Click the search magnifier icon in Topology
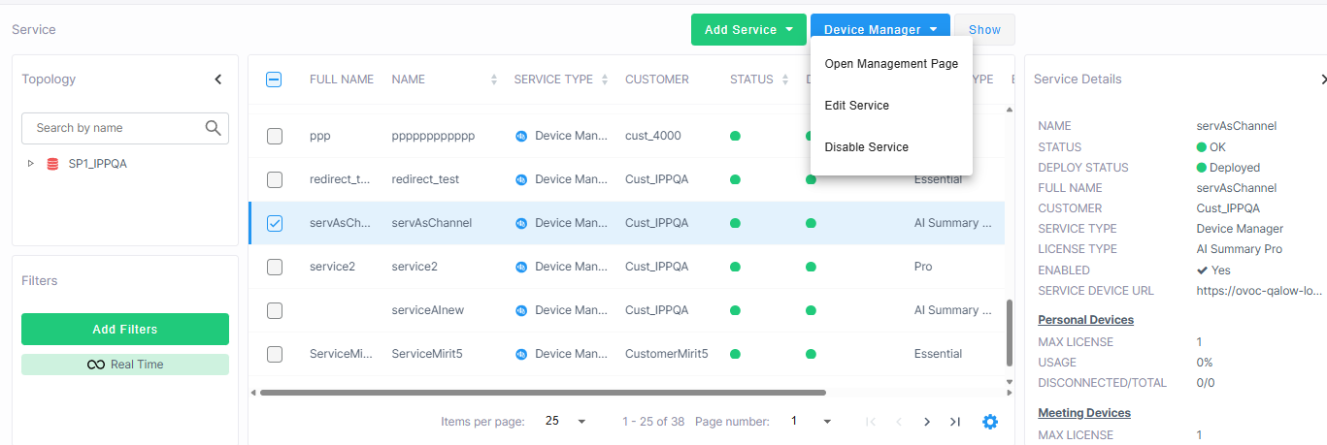The width and height of the screenshot is (1327, 445). pyautogui.click(x=214, y=128)
